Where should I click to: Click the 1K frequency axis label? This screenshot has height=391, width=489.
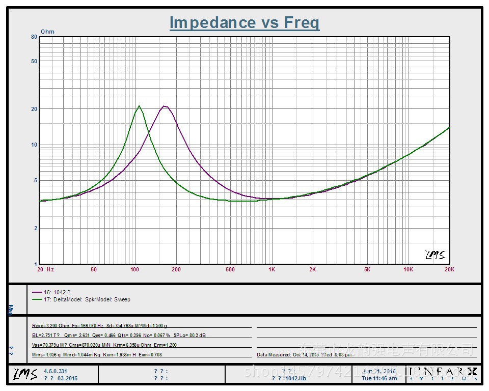coord(271,269)
